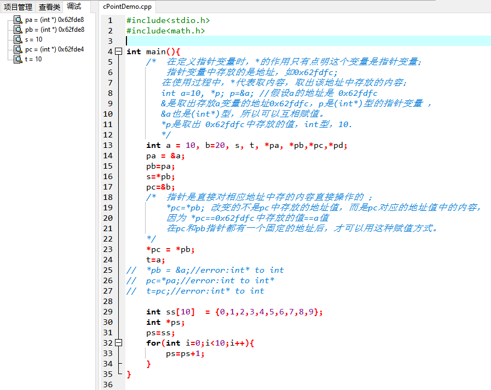The width and height of the screenshot is (491, 390).
Task: Switch to the 项目管理 tab
Action: (18, 7)
